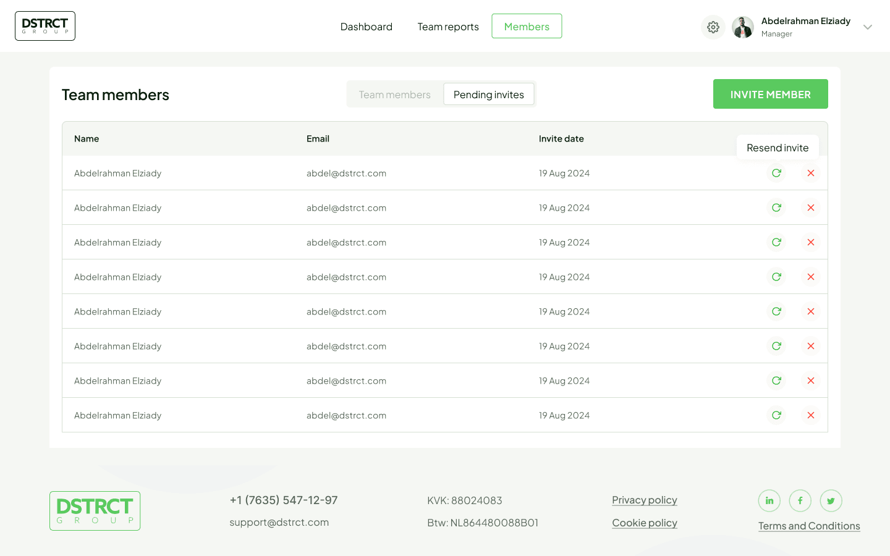The width and height of the screenshot is (890, 556).
Task: Resend invite in the first row
Action: pos(776,173)
